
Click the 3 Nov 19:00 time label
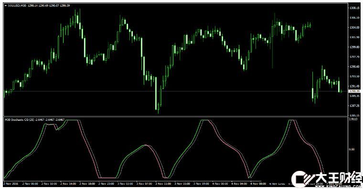click(x=201, y=184)
